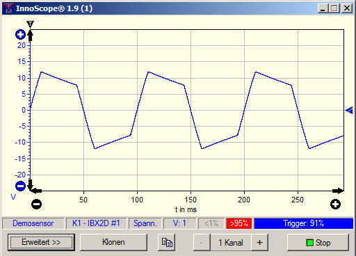Click the Trigger: 91% status bar

coord(304,223)
